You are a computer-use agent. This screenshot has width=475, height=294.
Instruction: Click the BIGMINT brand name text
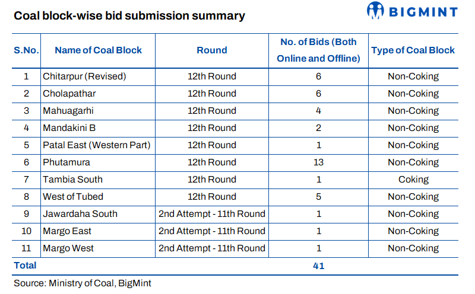pyautogui.click(x=422, y=11)
